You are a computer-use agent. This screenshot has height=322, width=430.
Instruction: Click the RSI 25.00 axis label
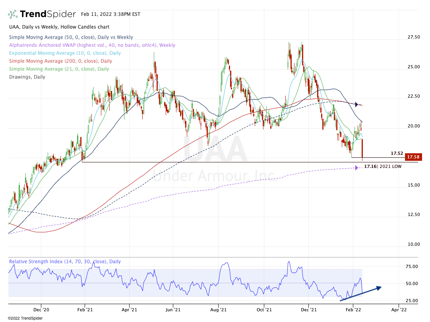[412, 301]
